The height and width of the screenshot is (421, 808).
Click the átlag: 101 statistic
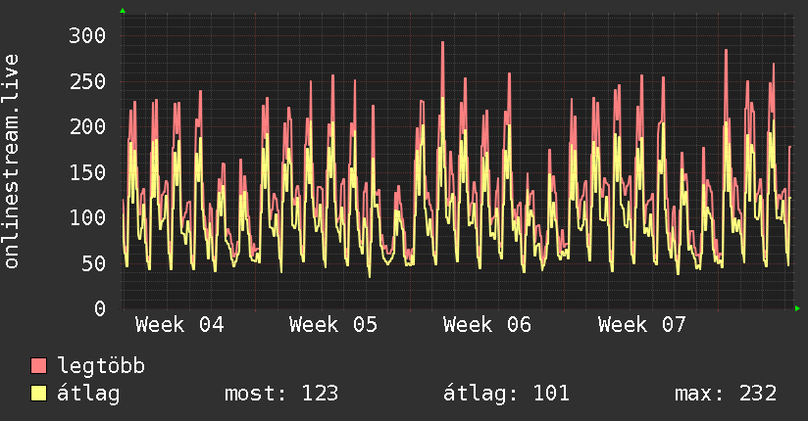tap(507, 394)
